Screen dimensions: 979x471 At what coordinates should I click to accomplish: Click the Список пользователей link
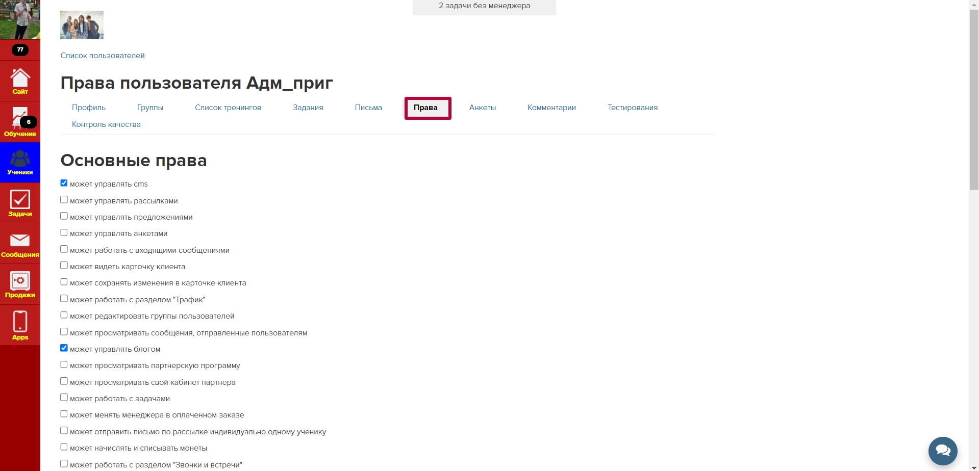pos(103,56)
